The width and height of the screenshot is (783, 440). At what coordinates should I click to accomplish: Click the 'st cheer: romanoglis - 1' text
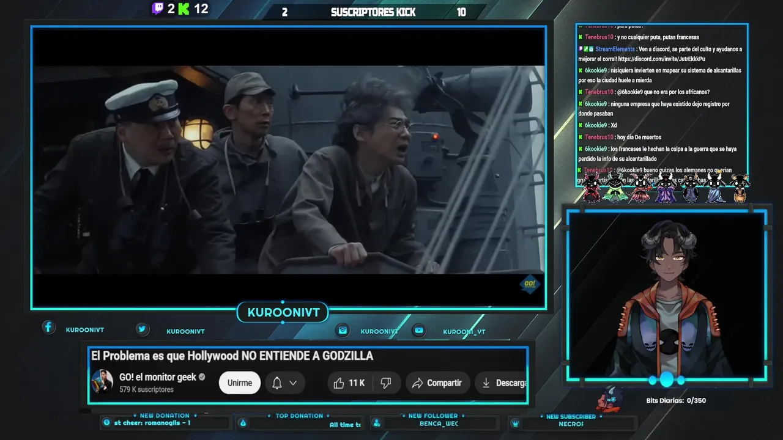click(152, 423)
